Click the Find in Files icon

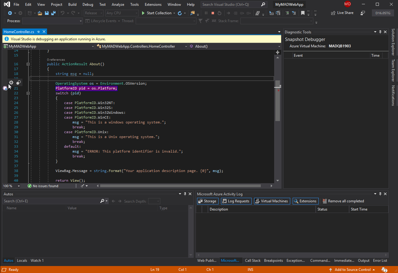[192, 13]
